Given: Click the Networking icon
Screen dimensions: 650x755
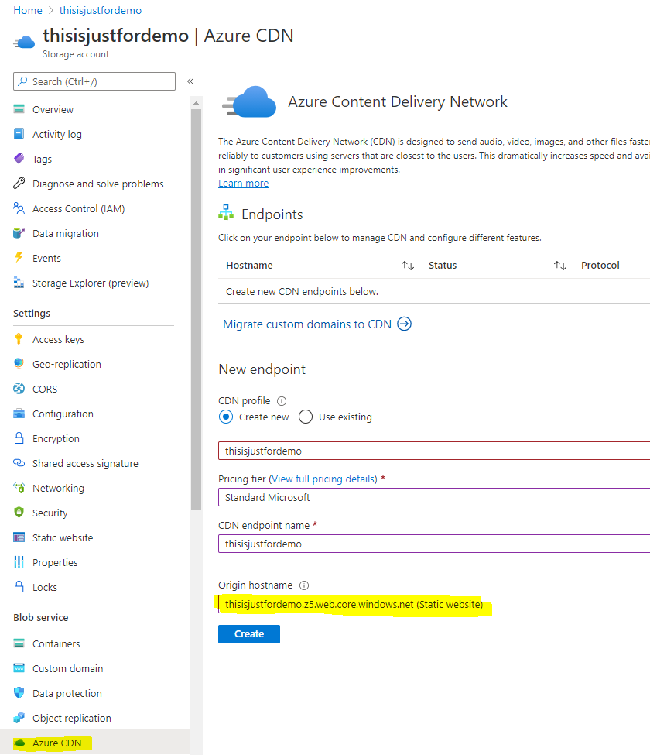Looking at the screenshot, I should (x=19, y=488).
